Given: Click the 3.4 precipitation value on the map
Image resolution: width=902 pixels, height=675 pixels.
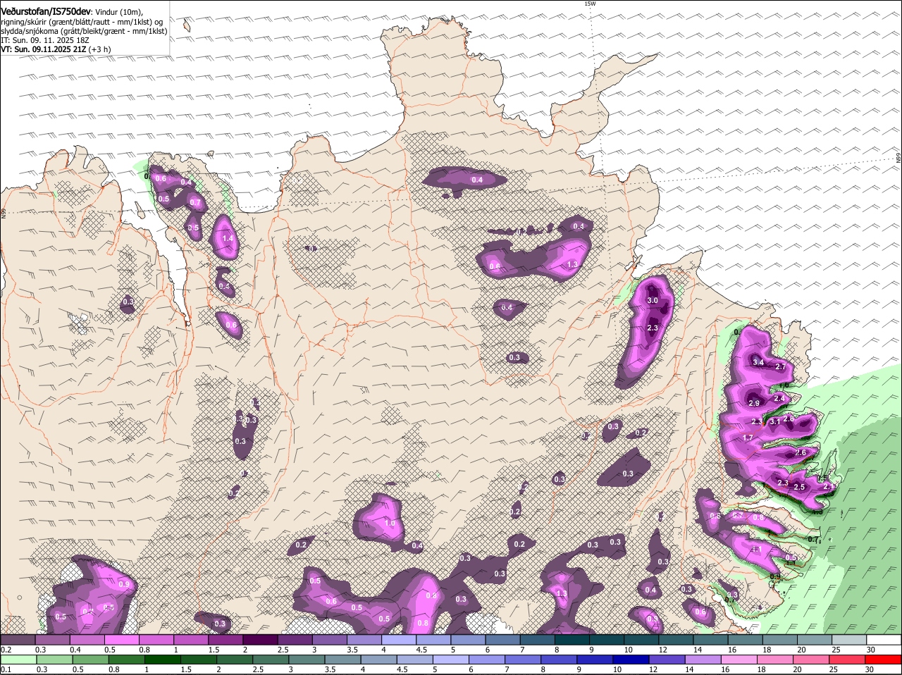Looking at the screenshot, I should (758, 362).
